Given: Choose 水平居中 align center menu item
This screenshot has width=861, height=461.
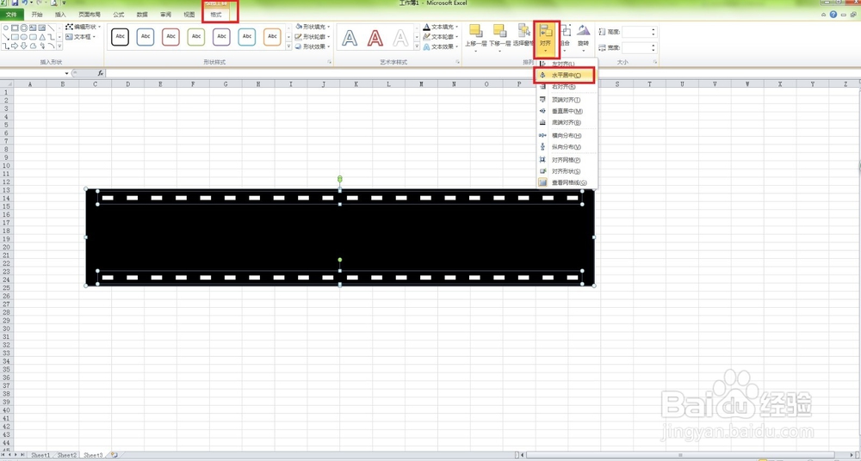Looking at the screenshot, I should (567, 75).
